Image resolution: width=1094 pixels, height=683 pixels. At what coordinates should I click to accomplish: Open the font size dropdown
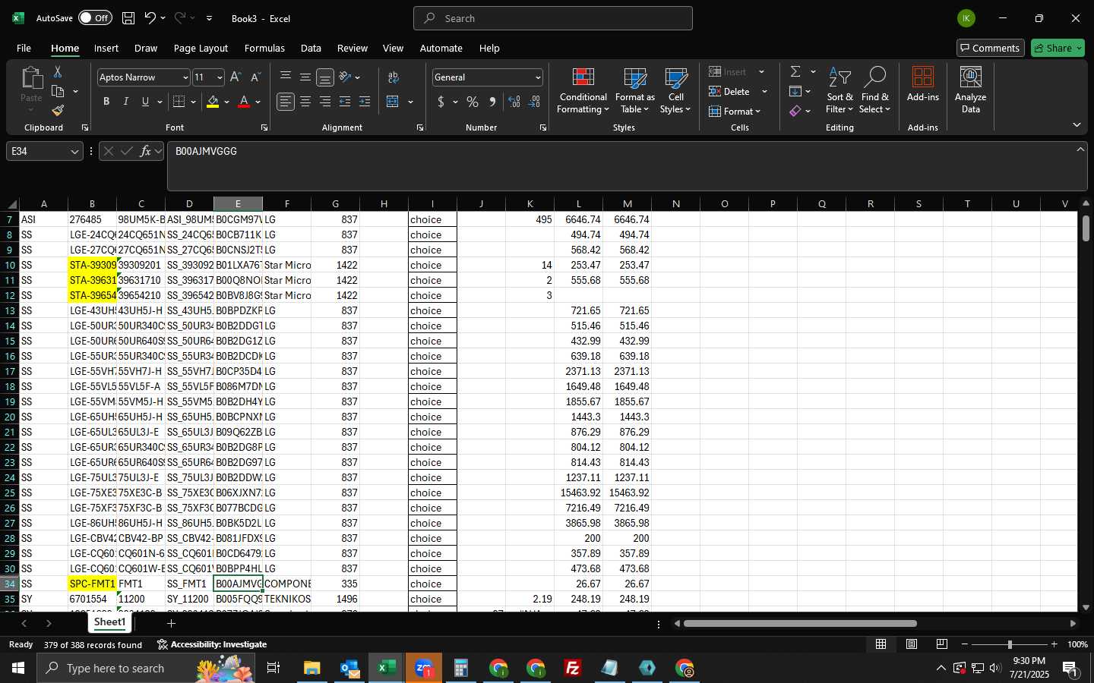pyautogui.click(x=220, y=77)
